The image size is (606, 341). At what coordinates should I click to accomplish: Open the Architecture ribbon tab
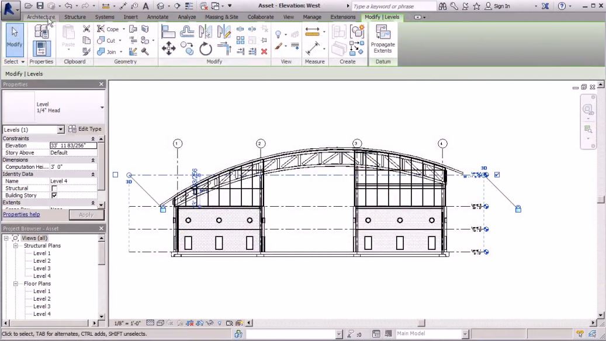coord(40,17)
